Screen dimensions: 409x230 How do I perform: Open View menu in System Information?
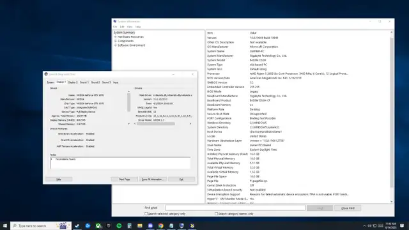[130, 27]
